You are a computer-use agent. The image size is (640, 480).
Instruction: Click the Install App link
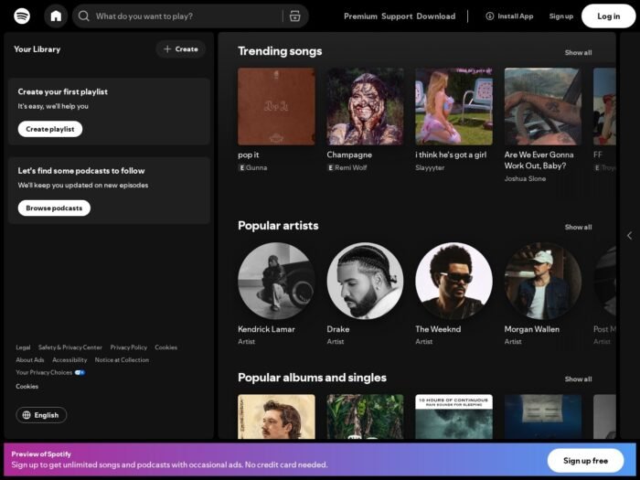tap(509, 16)
